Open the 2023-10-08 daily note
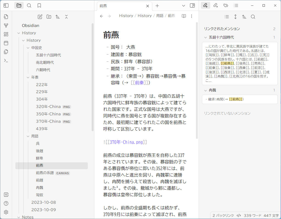This screenshot has width=281, height=219. click(x=44, y=202)
